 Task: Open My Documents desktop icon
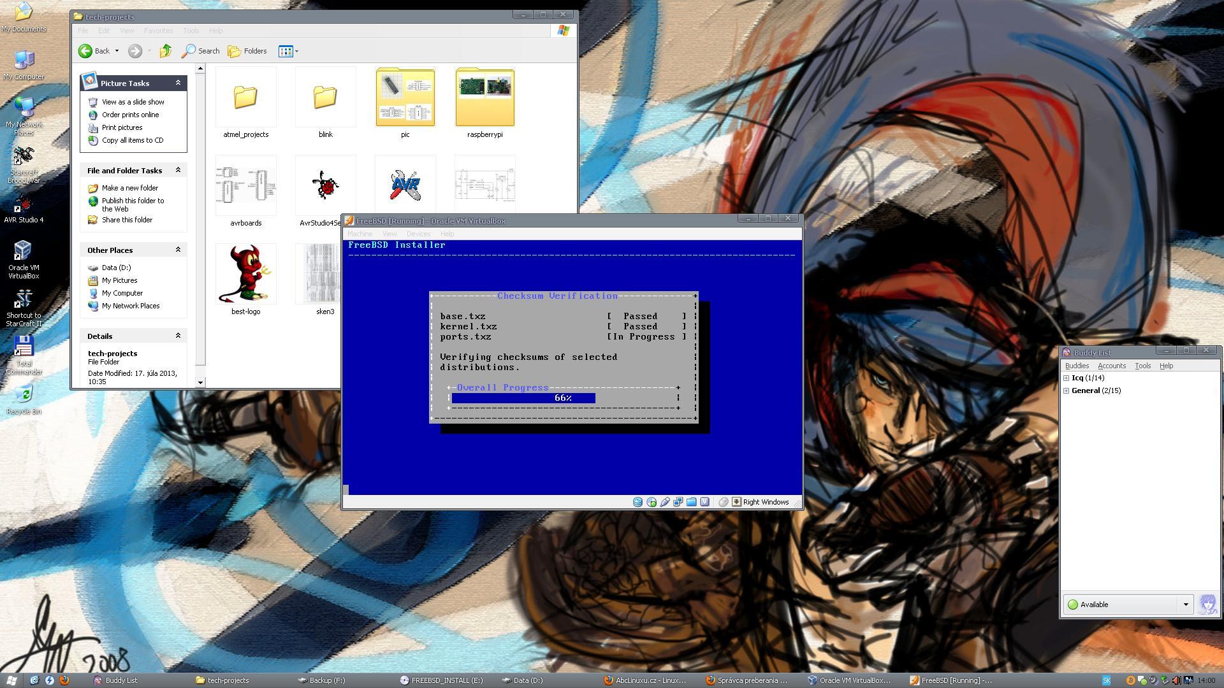24,17
